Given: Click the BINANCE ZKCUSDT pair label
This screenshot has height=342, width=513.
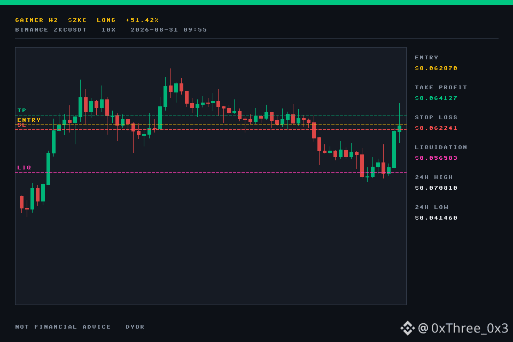Looking at the screenshot, I should (51, 30).
